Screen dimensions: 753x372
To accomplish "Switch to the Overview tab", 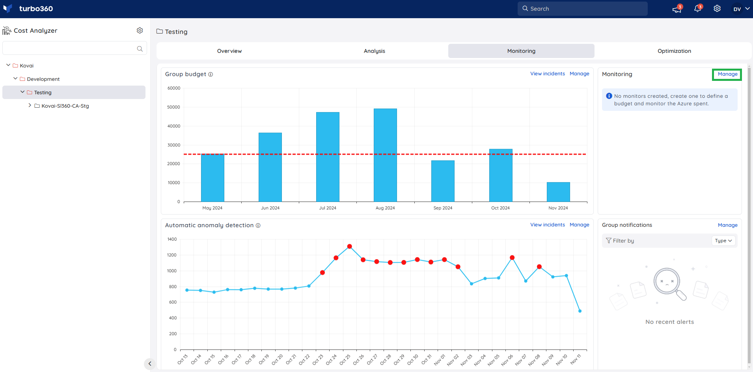I will [x=229, y=51].
